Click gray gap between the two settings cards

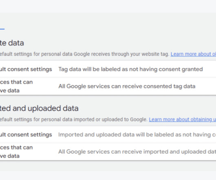coord(108,100)
